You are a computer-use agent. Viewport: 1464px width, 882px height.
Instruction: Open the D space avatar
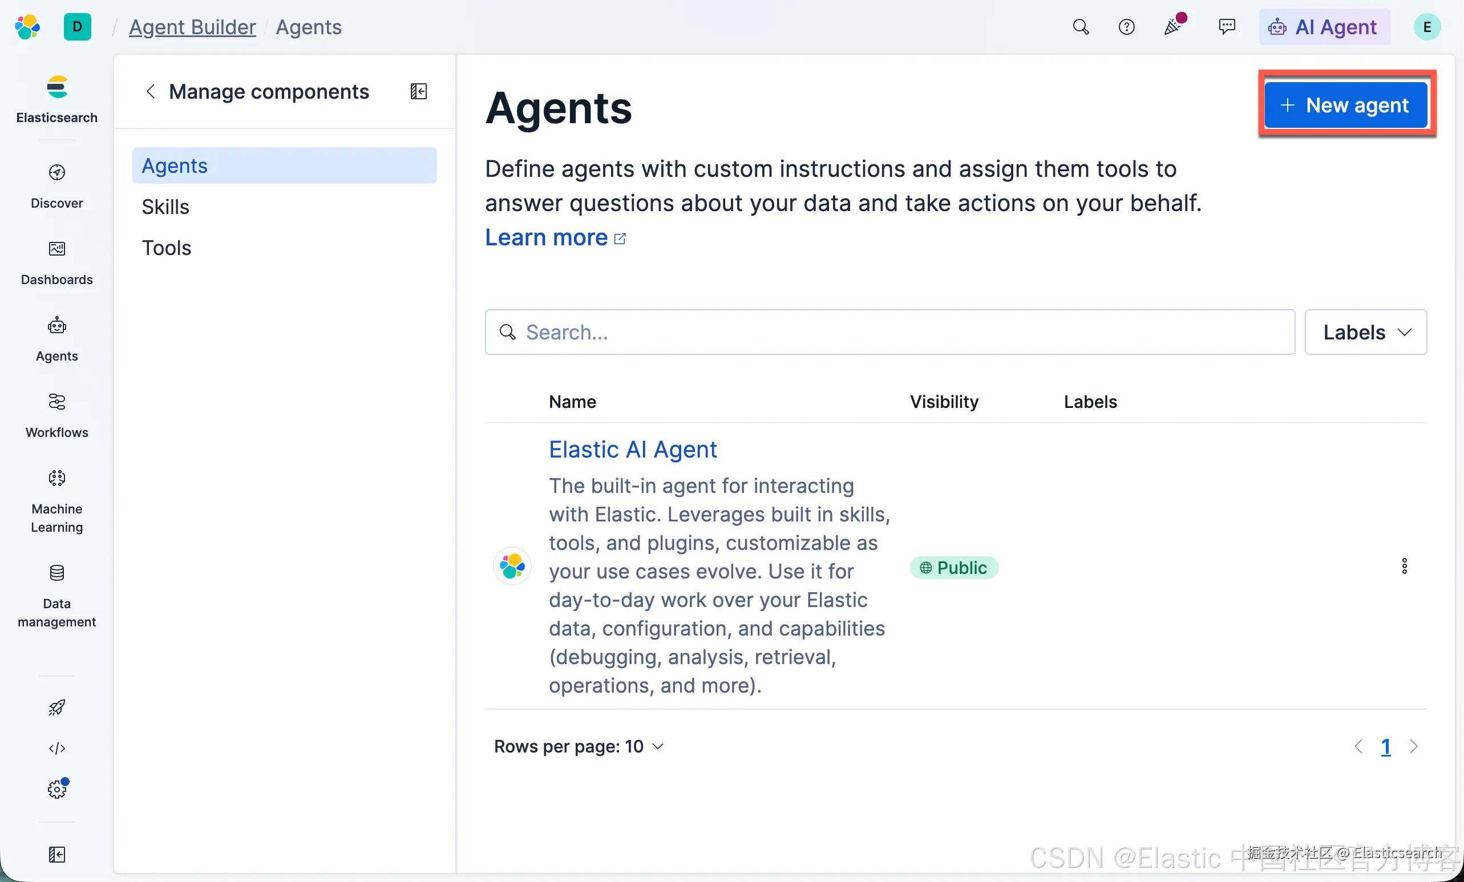tap(77, 27)
